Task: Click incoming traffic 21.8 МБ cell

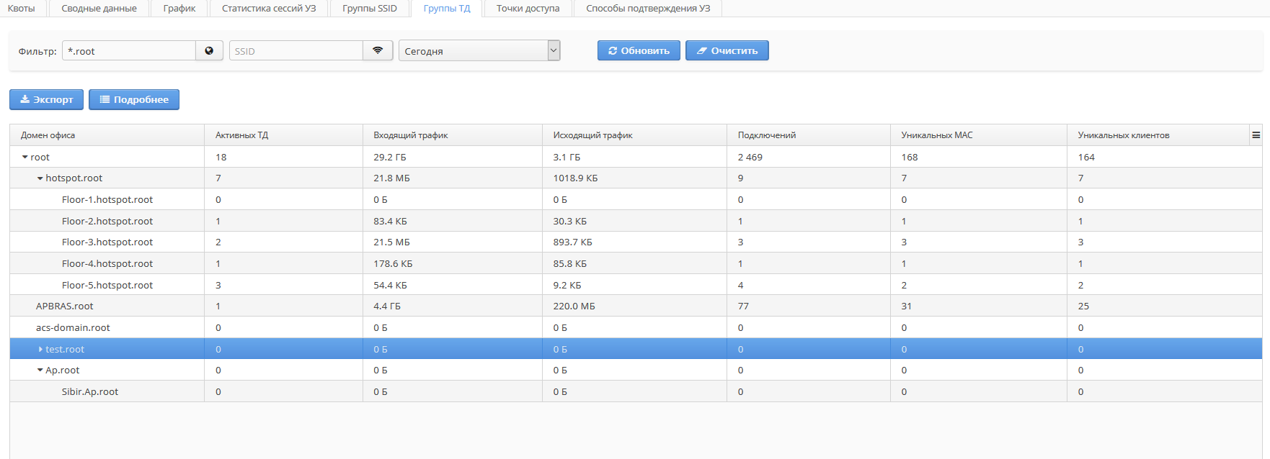Action: click(391, 178)
